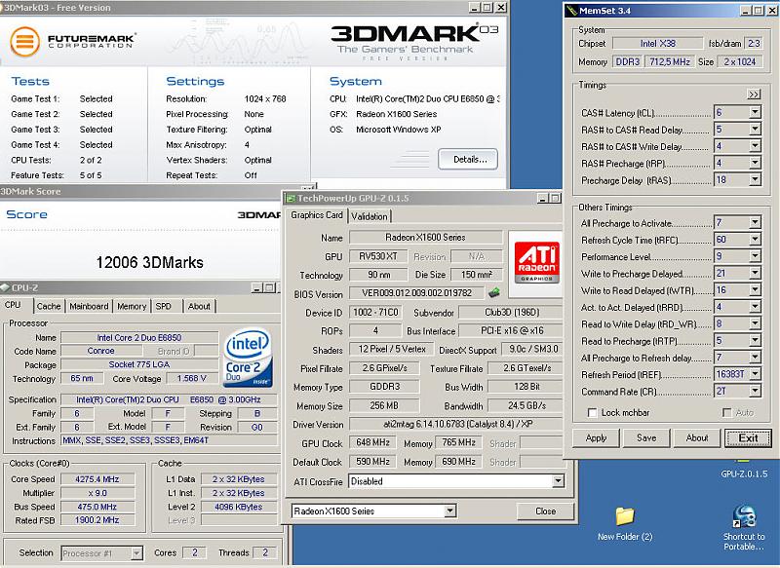Click the GPU-Z.0.1.5 desktop label
Viewport: 780px width, 568px height.
pyautogui.click(x=744, y=474)
